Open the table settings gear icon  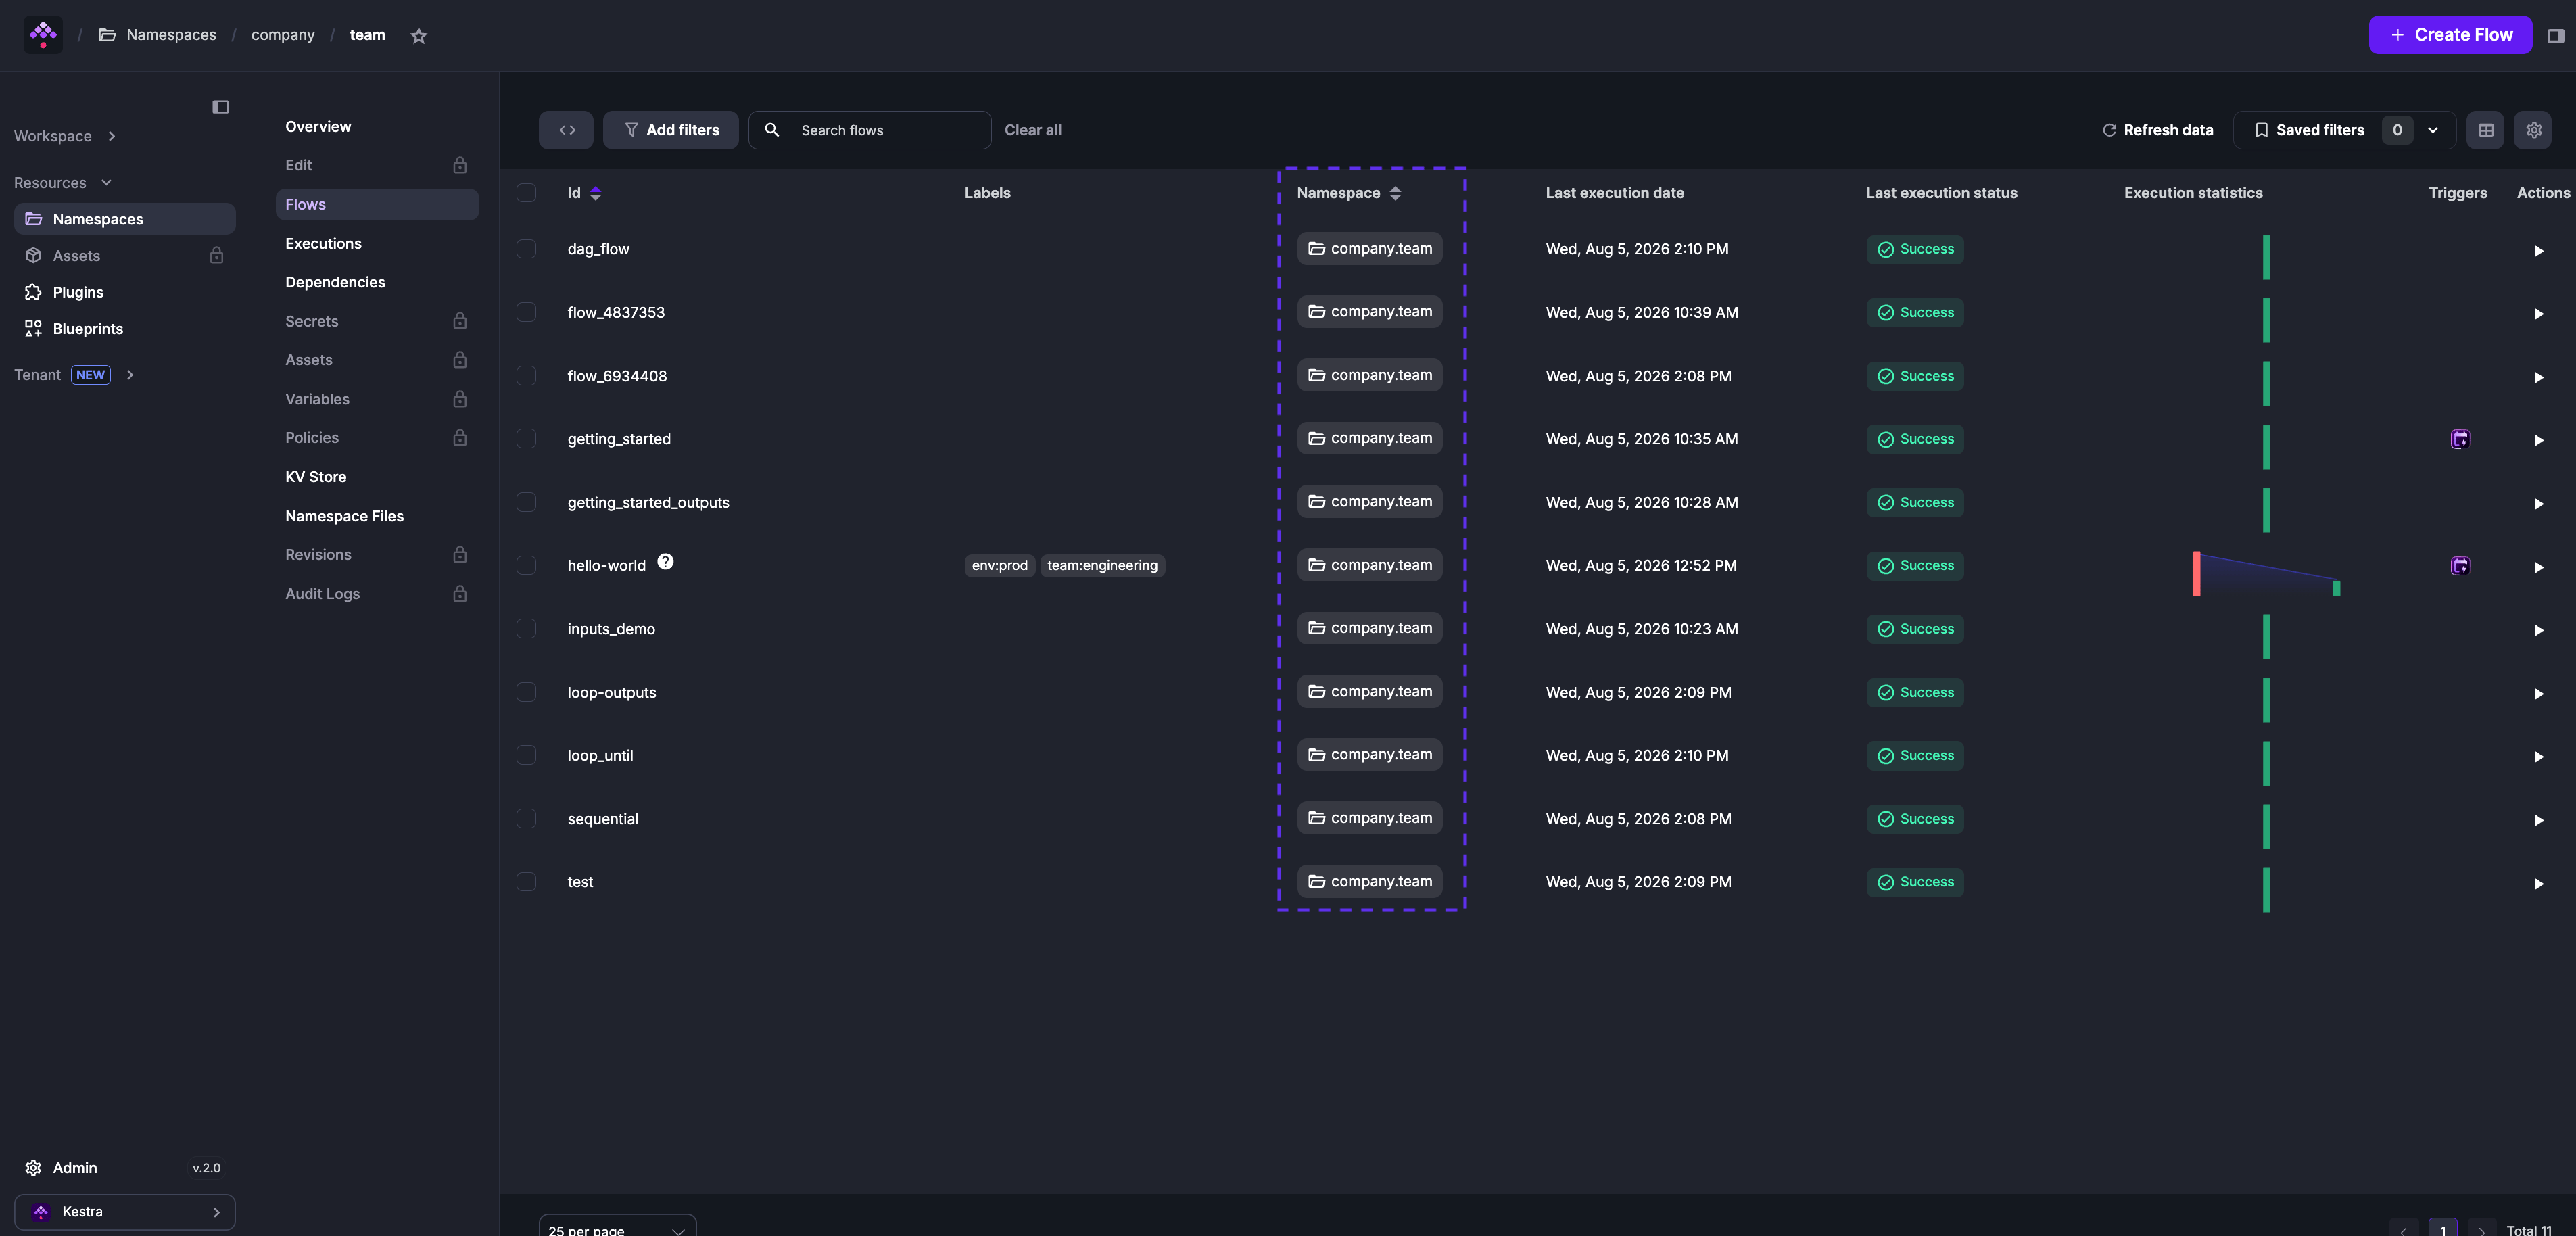(2533, 130)
